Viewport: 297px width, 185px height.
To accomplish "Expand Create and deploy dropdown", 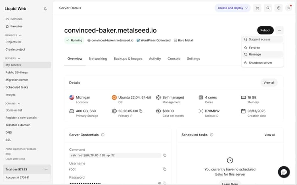I will pyautogui.click(x=232, y=8).
